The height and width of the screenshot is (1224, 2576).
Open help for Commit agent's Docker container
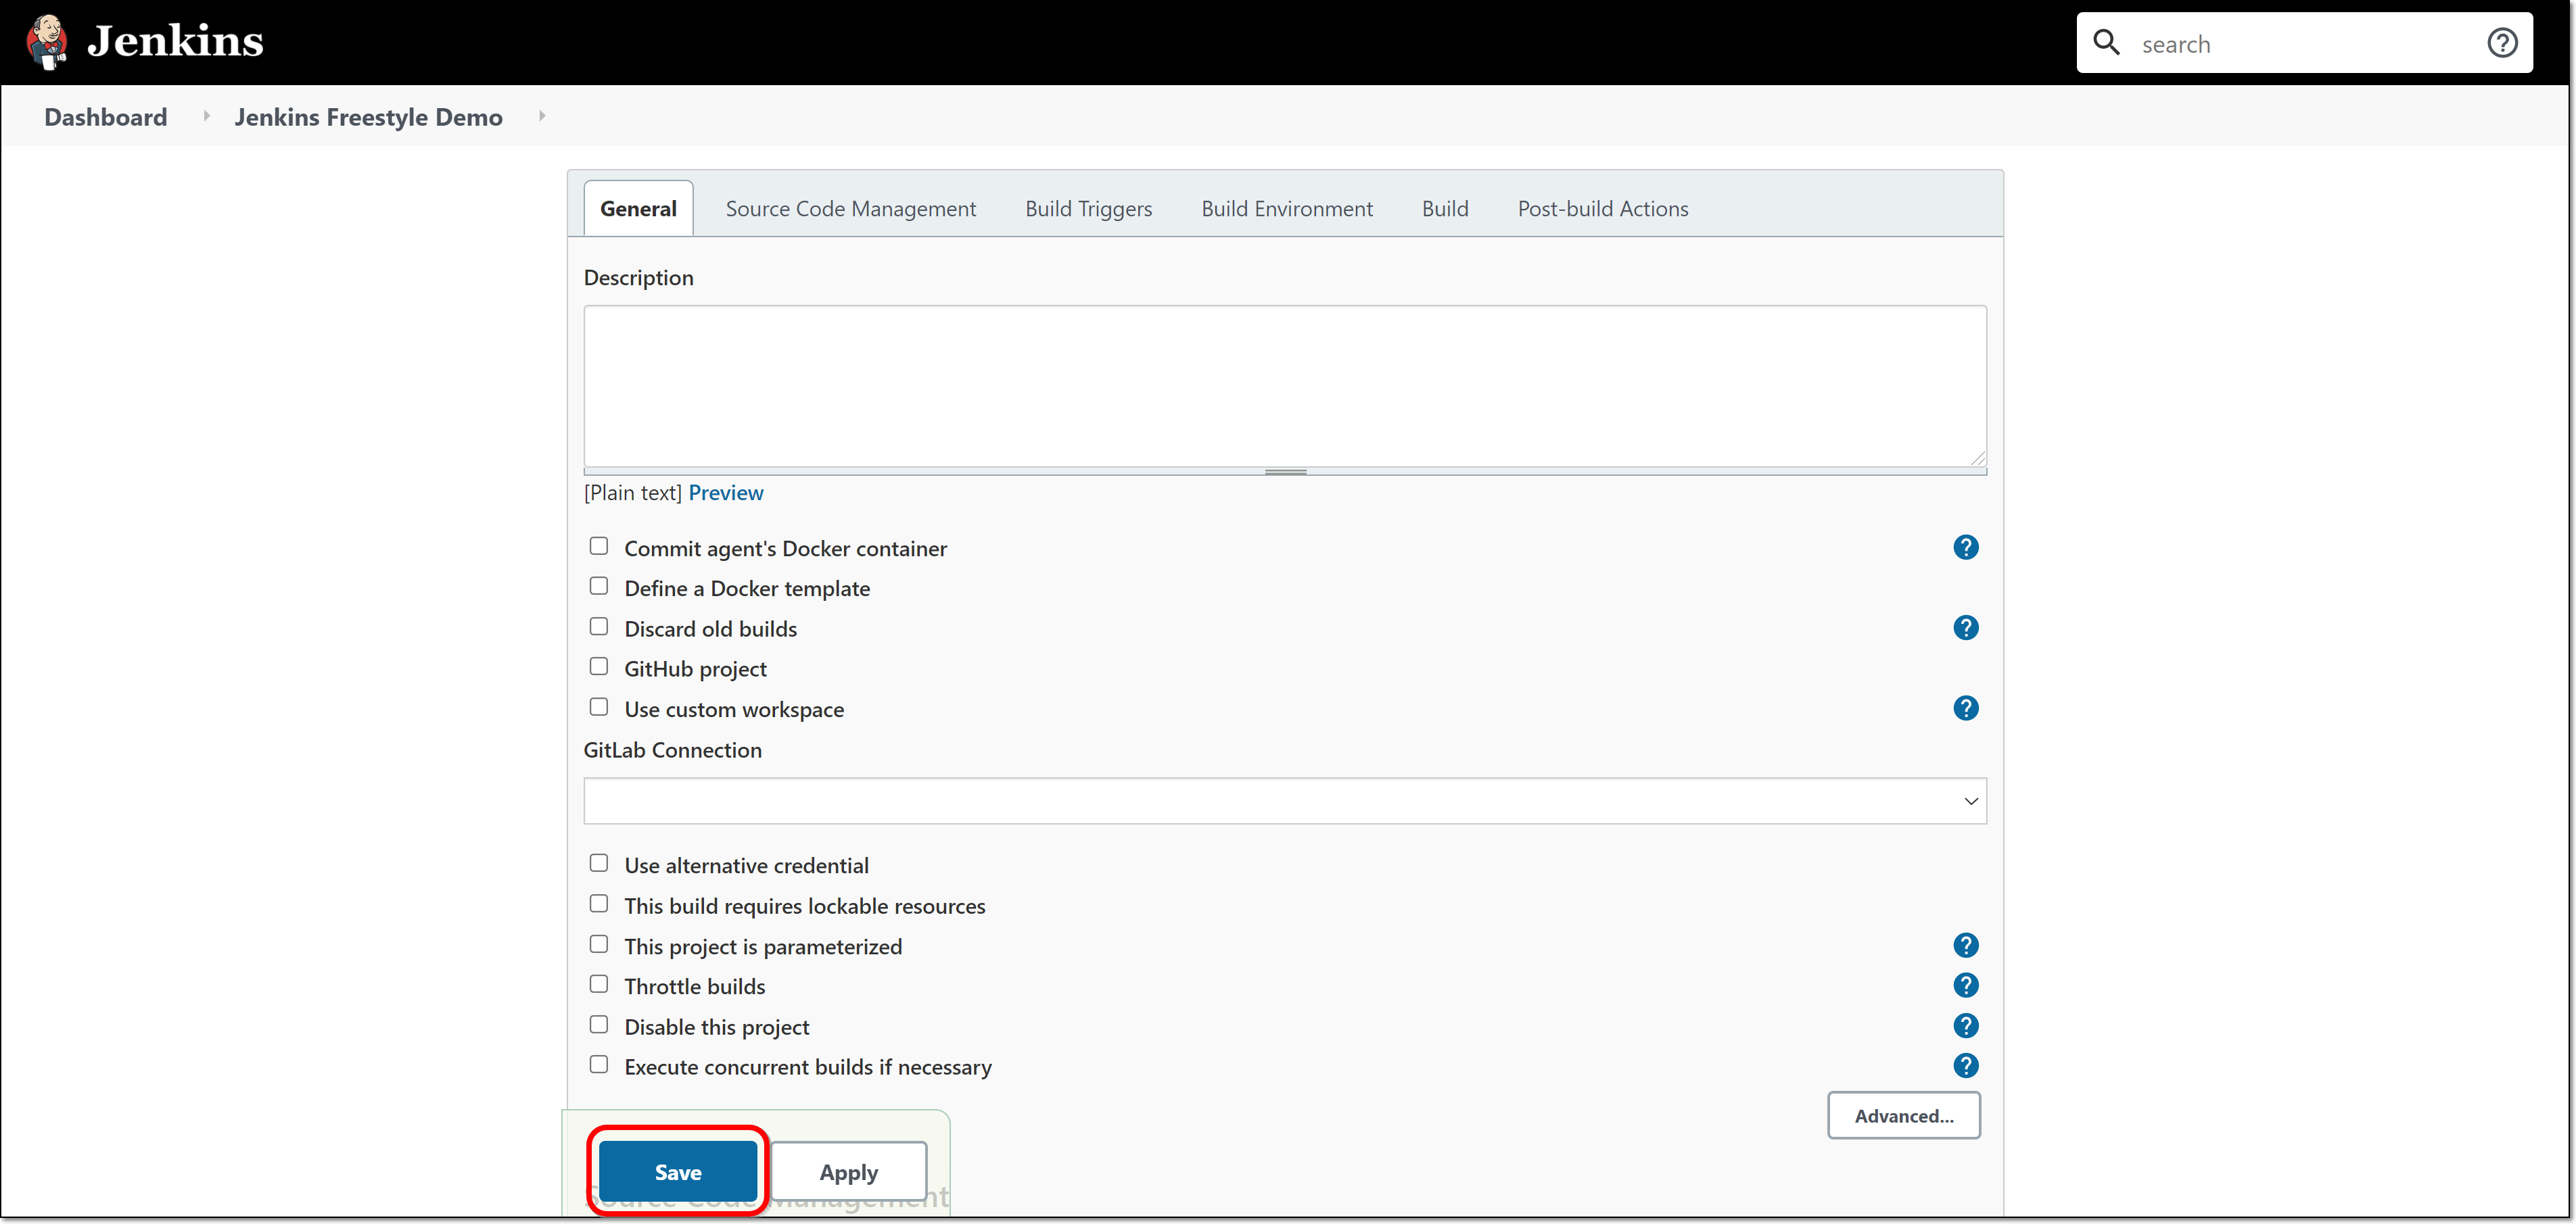(1965, 547)
